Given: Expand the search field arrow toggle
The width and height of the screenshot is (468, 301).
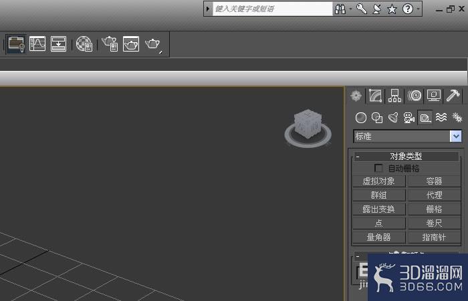Looking at the screenshot, I should click(208, 9).
